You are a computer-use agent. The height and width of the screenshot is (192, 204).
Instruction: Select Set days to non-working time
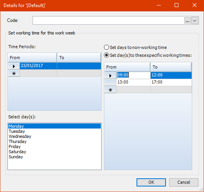(x=135, y=47)
